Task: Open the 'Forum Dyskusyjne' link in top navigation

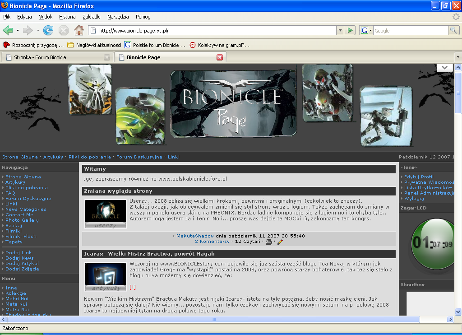Action: click(139, 157)
